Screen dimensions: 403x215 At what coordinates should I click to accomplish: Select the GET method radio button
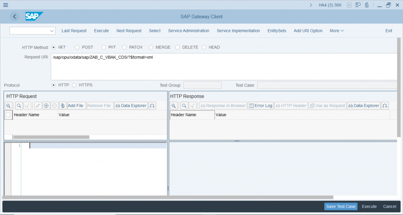54,47
